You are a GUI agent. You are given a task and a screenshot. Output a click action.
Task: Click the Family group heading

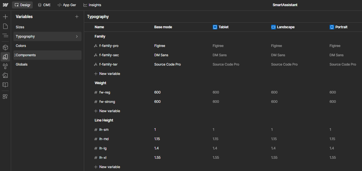[100, 36]
